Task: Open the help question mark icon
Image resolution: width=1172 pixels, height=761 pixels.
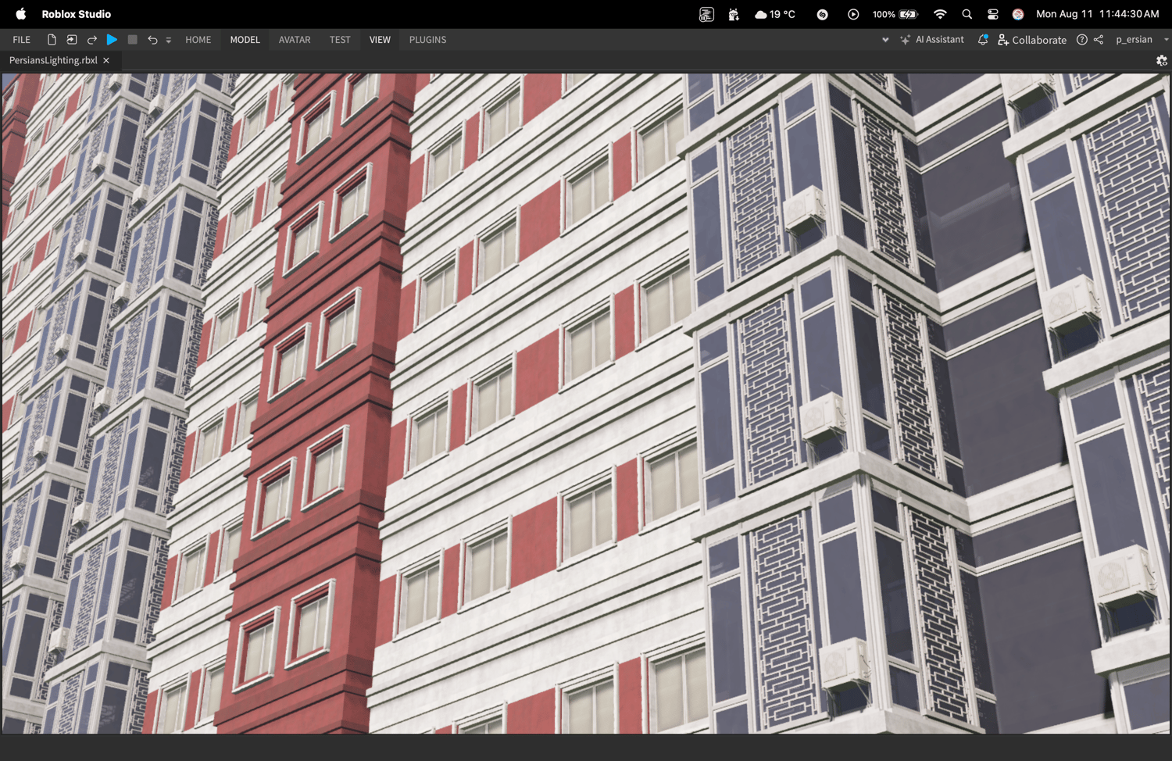Action: coord(1082,40)
